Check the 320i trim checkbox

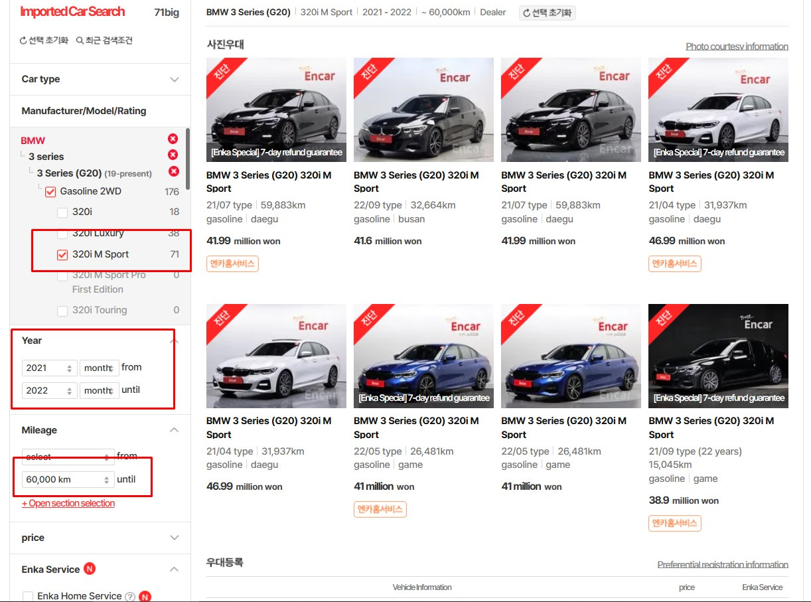(62, 212)
